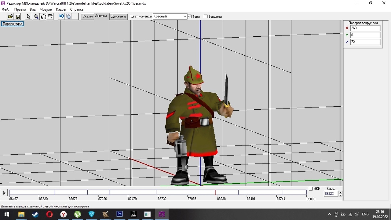Click the ENG language indicator
This screenshot has height=220, width=391.
pyautogui.click(x=365, y=214)
